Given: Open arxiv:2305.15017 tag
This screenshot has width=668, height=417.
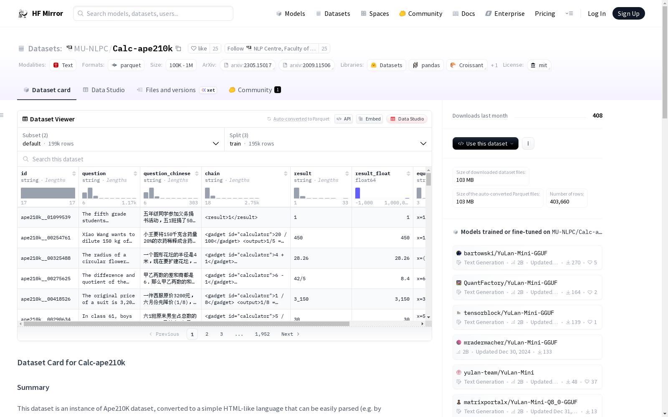Looking at the screenshot, I should coord(248,65).
